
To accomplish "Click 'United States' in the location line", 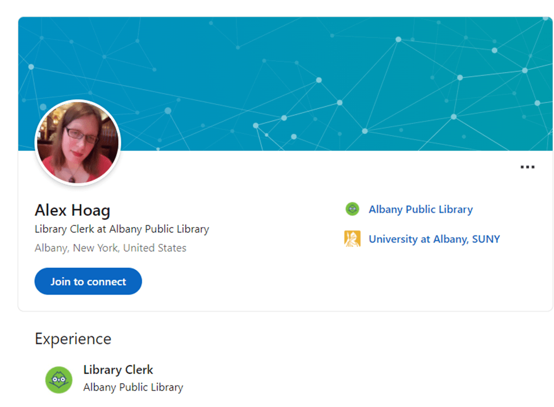I will [x=155, y=248].
